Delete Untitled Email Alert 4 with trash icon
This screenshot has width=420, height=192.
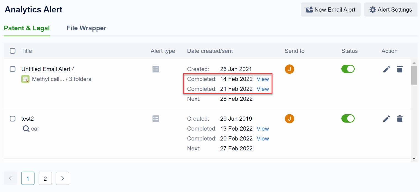400,69
